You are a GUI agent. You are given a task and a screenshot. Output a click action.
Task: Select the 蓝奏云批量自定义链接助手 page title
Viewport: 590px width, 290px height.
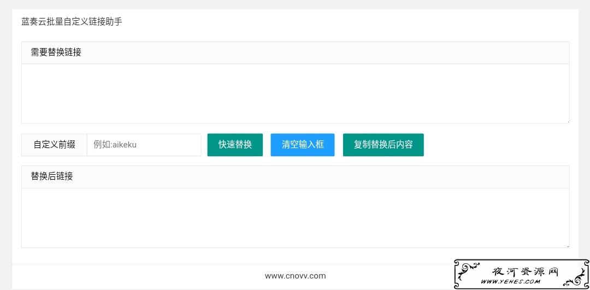point(72,22)
